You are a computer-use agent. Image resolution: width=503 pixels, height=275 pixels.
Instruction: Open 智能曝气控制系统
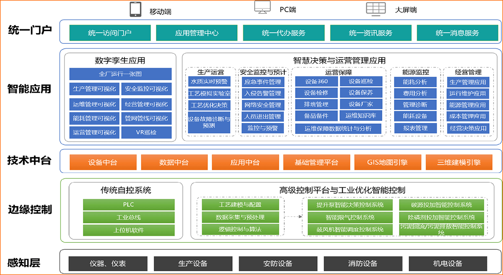coord(350,217)
